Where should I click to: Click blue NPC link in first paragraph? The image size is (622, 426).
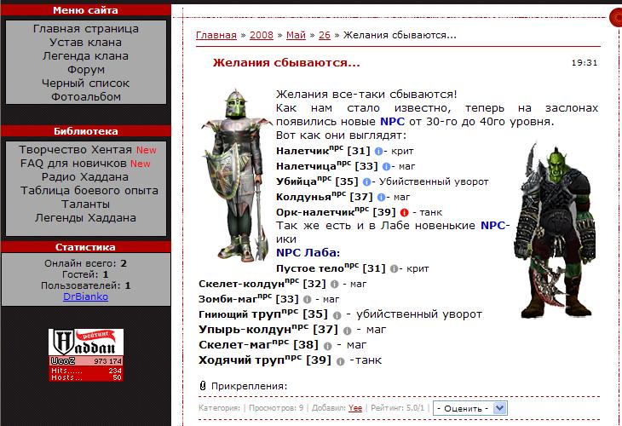392,121
